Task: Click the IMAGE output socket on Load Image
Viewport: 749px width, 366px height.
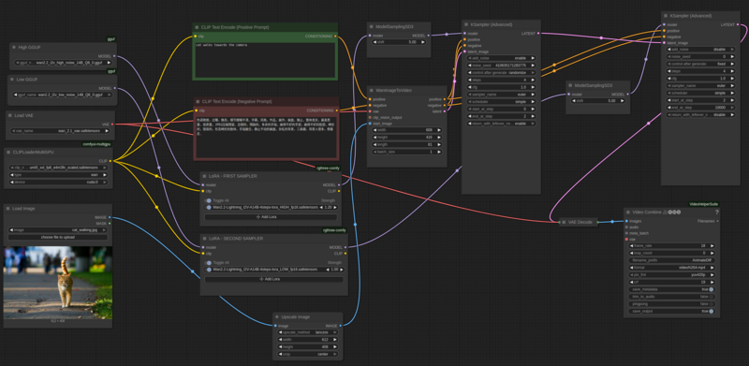Action: 110,217
